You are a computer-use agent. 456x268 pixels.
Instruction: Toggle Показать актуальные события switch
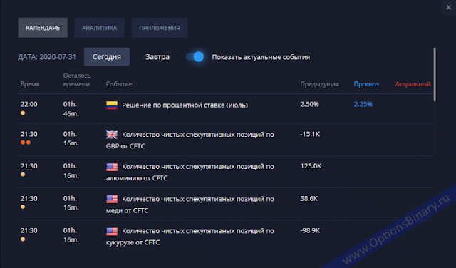pyautogui.click(x=195, y=57)
